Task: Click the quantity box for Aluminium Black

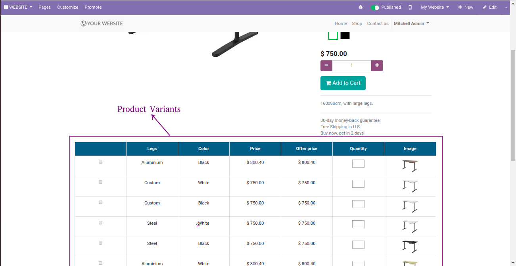Action: (x=358, y=164)
